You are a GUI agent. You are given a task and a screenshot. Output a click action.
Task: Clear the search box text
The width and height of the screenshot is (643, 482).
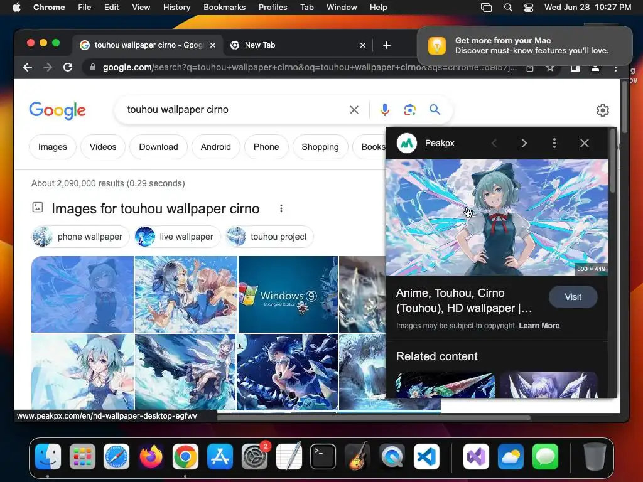coord(354,110)
